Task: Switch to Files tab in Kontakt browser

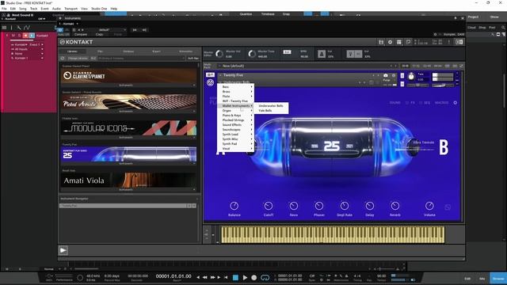Action: click(x=101, y=51)
